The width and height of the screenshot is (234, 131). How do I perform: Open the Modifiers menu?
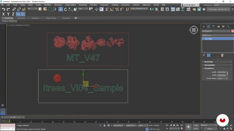click(48, 5)
